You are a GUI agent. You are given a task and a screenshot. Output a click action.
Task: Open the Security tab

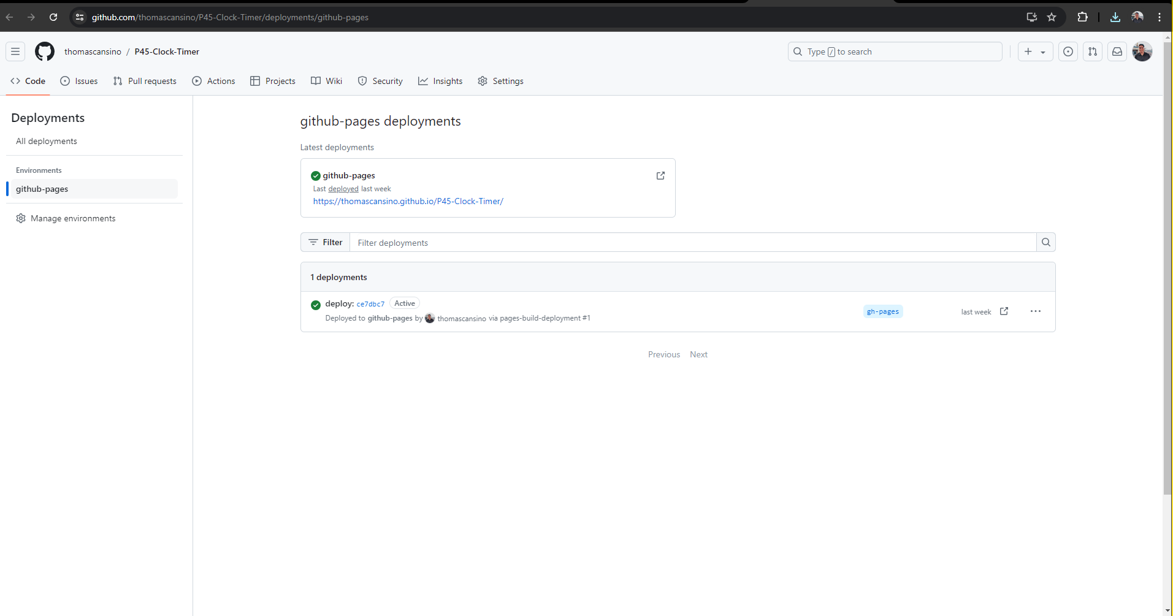[x=380, y=81]
